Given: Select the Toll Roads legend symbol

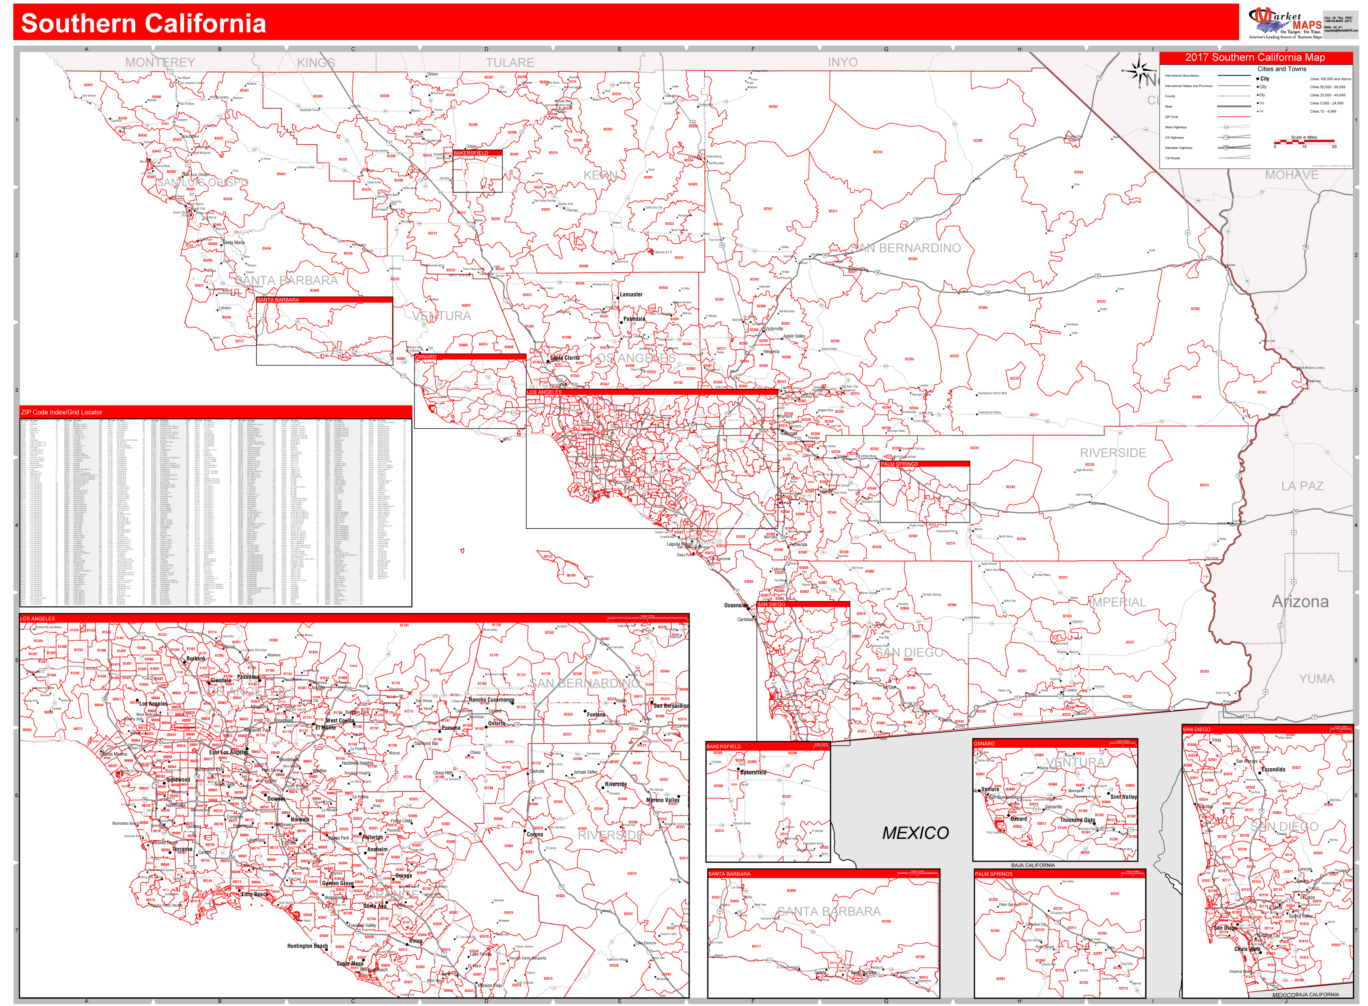Looking at the screenshot, I should tap(1234, 159).
